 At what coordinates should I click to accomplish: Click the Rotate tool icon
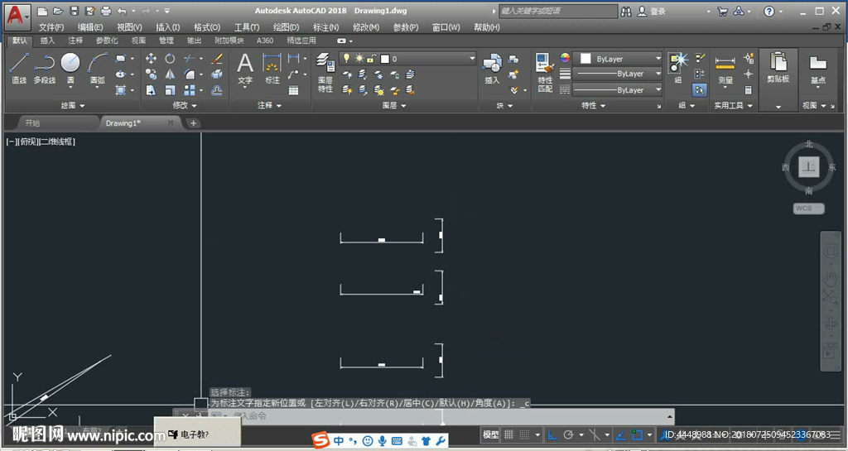[x=170, y=58]
